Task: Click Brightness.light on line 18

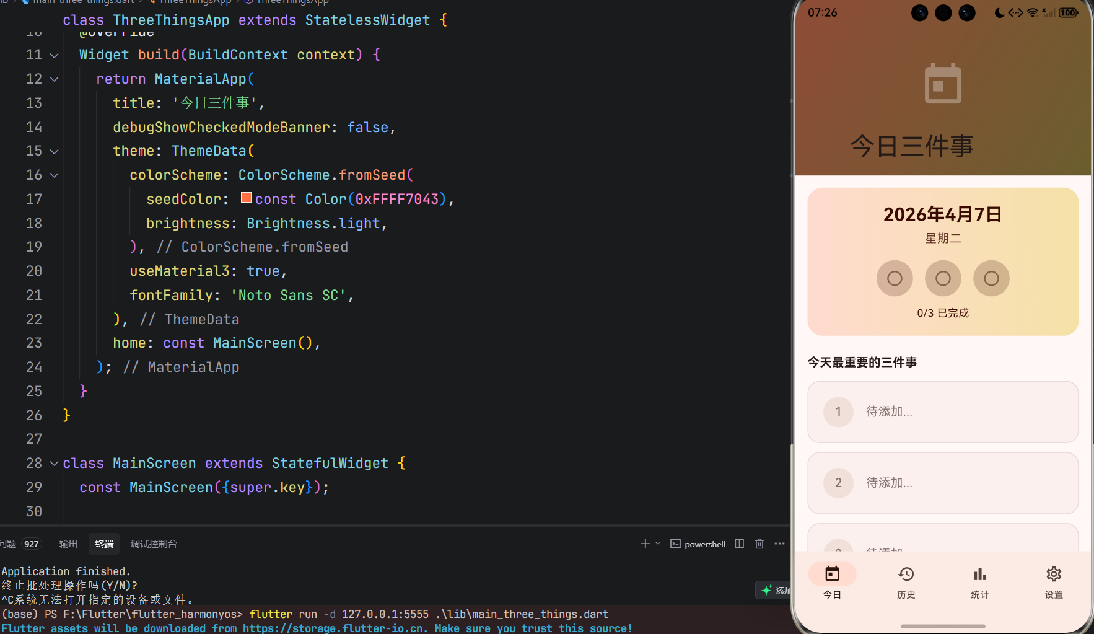Action: (313, 223)
